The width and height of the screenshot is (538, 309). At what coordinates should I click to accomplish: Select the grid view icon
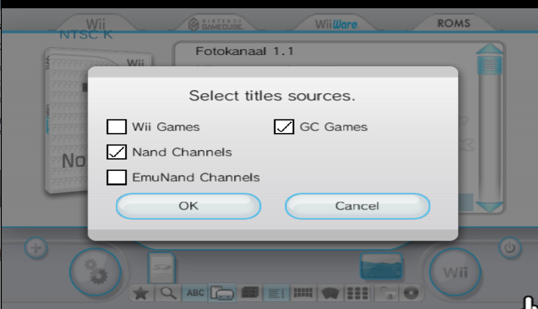[x=357, y=293]
